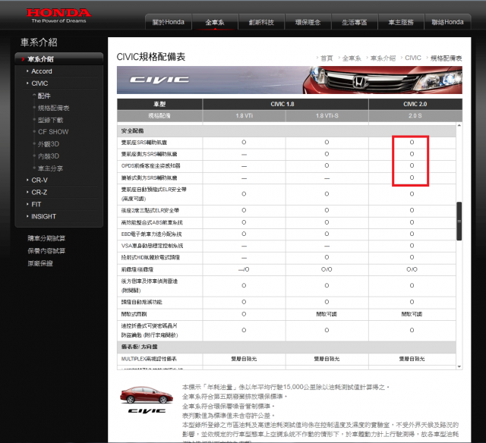
Task: Select the 雙前座SRS輔助氣囊 row label
Action: coord(144,143)
